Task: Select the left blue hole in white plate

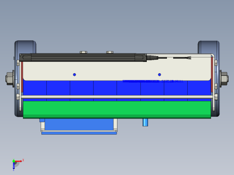Action: tap(74, 74)
